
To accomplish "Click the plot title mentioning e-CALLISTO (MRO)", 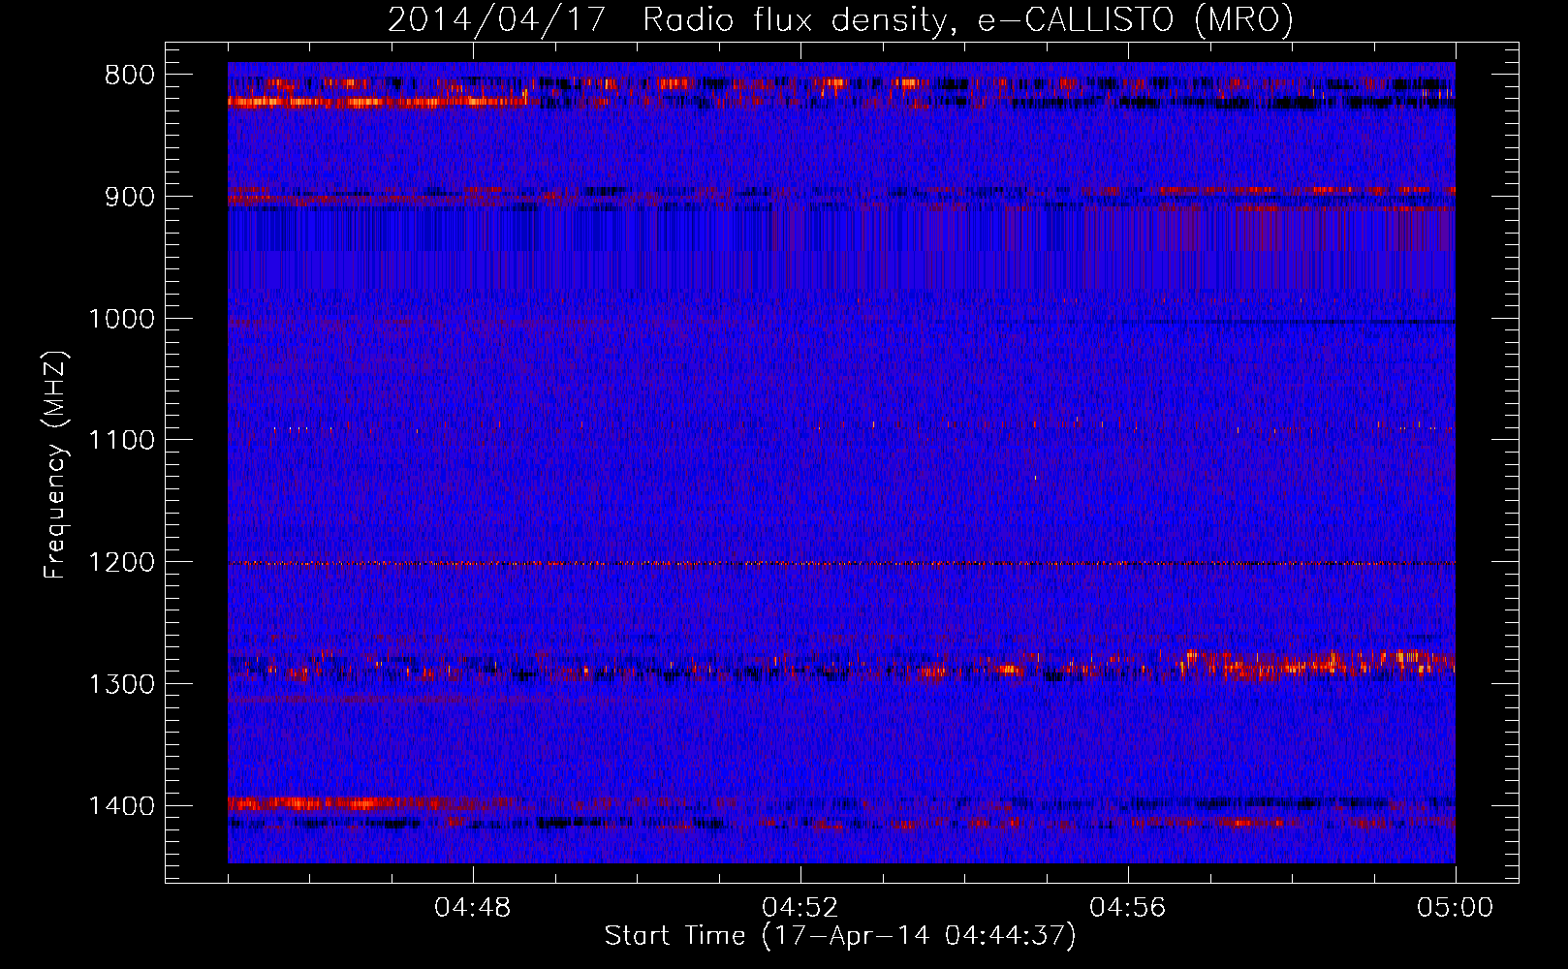I will coord(840,19).
